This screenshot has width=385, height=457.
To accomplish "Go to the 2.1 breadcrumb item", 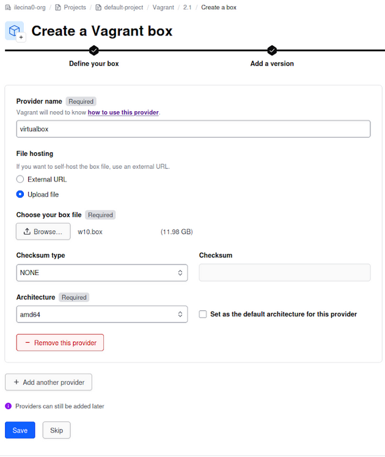I will (187, 7).
